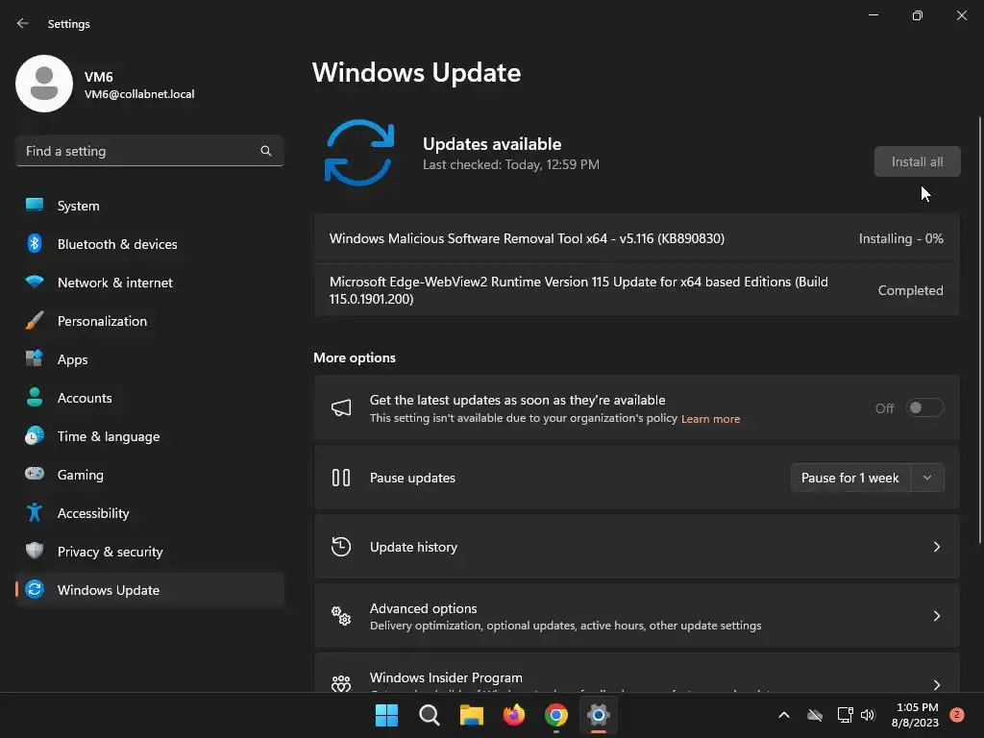Screen dimensions: 984x738
Task: Click the Edge-WebView2 Runtime update row
Action: 636,290
